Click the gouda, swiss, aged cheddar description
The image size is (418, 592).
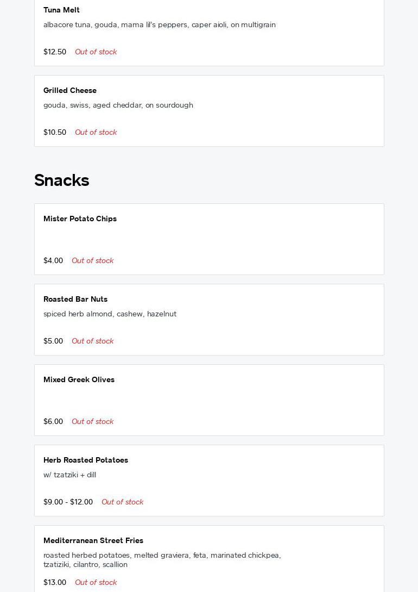[118, 105]
